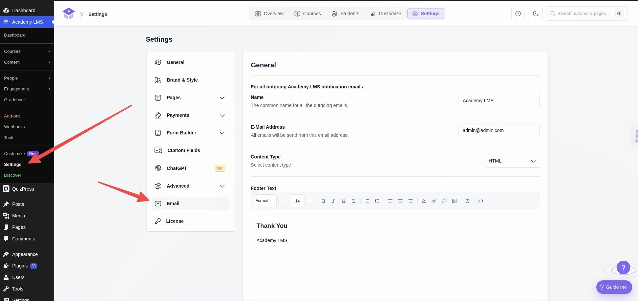Click the Guide me button

point(614,287)
